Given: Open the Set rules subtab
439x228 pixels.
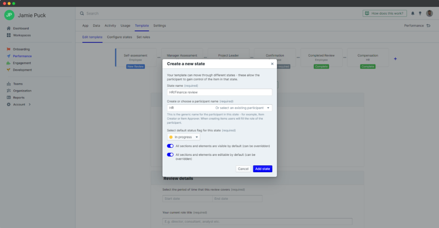Looking at the screenshot, I should (x=143, y=37).
